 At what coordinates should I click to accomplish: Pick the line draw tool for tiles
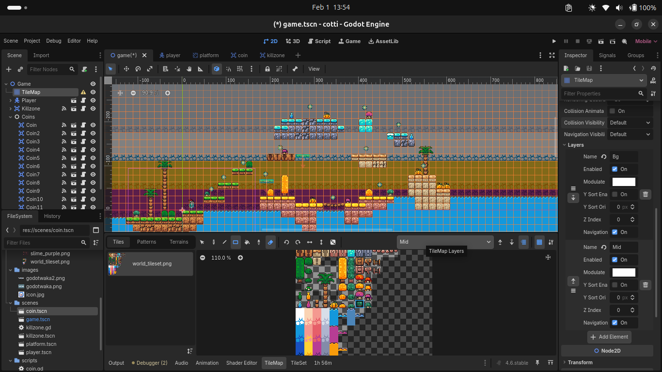[224, 242]
